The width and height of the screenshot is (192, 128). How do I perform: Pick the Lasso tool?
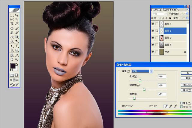(12, 19)
